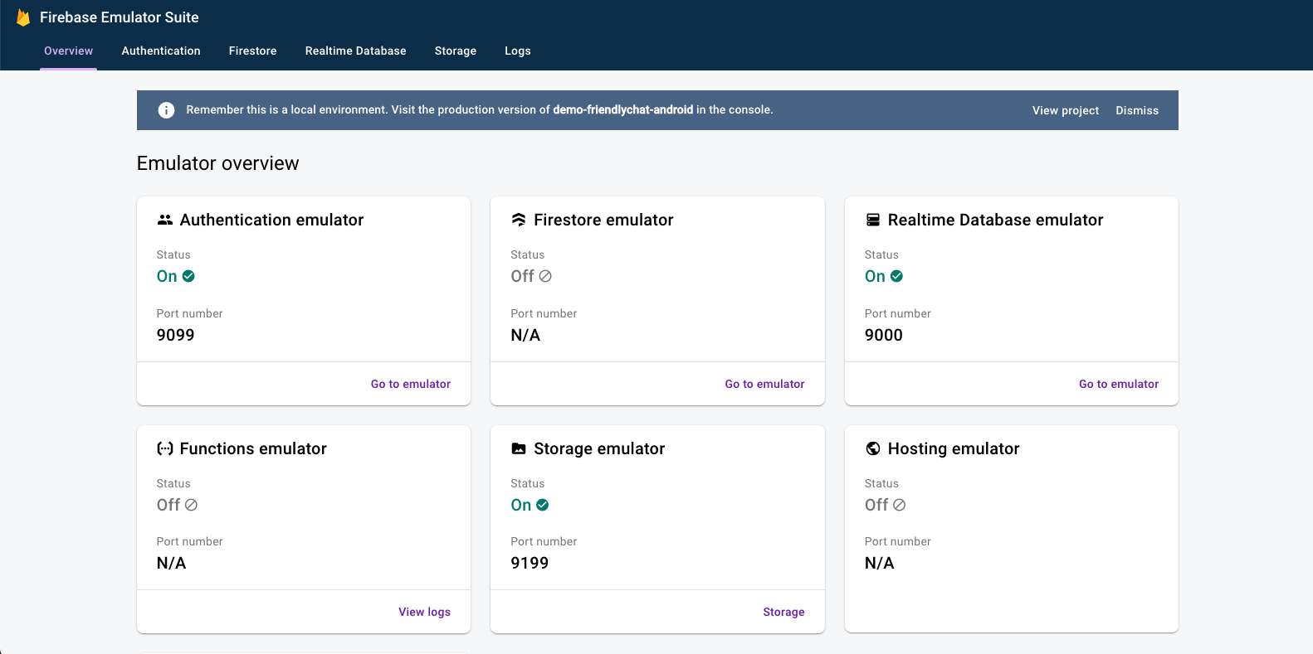Click the green check icon on Authentication status
This screenshot has height=654, width=1313.
point(188,276)
